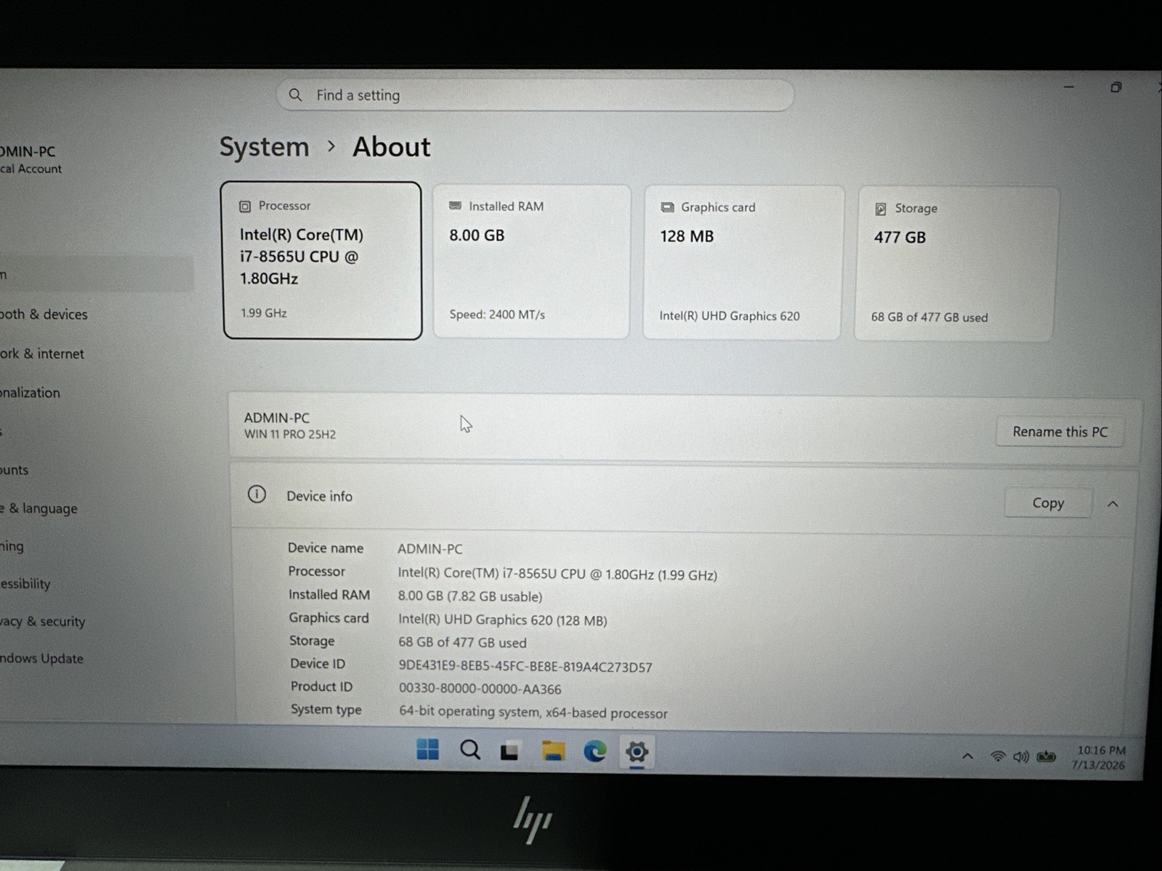Click the Processor chip icon
The height and width of the screenshot is (871, 1162).
[x=245, y=206]
